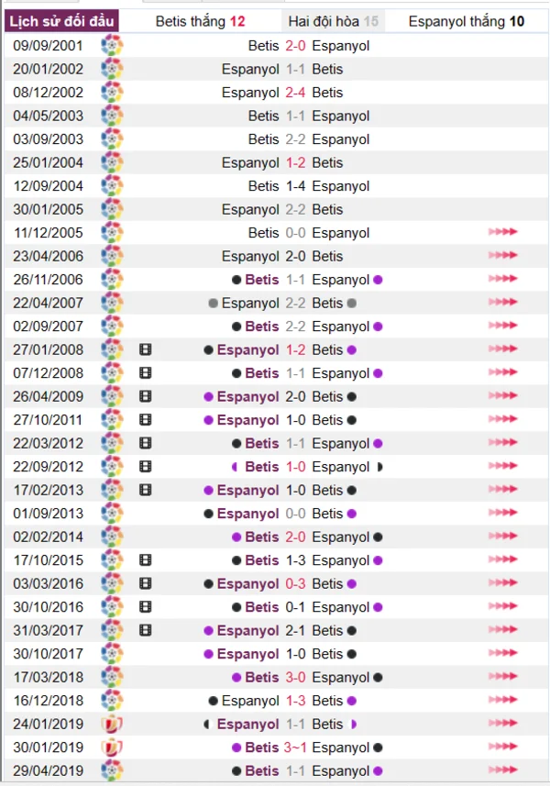Screen dimensions: 550x786
Task: Open video icon for 27/10/2011 match
Action: [x=145, y=419]
